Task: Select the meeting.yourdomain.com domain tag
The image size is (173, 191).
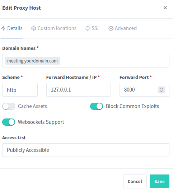Action: coord(32,61)
